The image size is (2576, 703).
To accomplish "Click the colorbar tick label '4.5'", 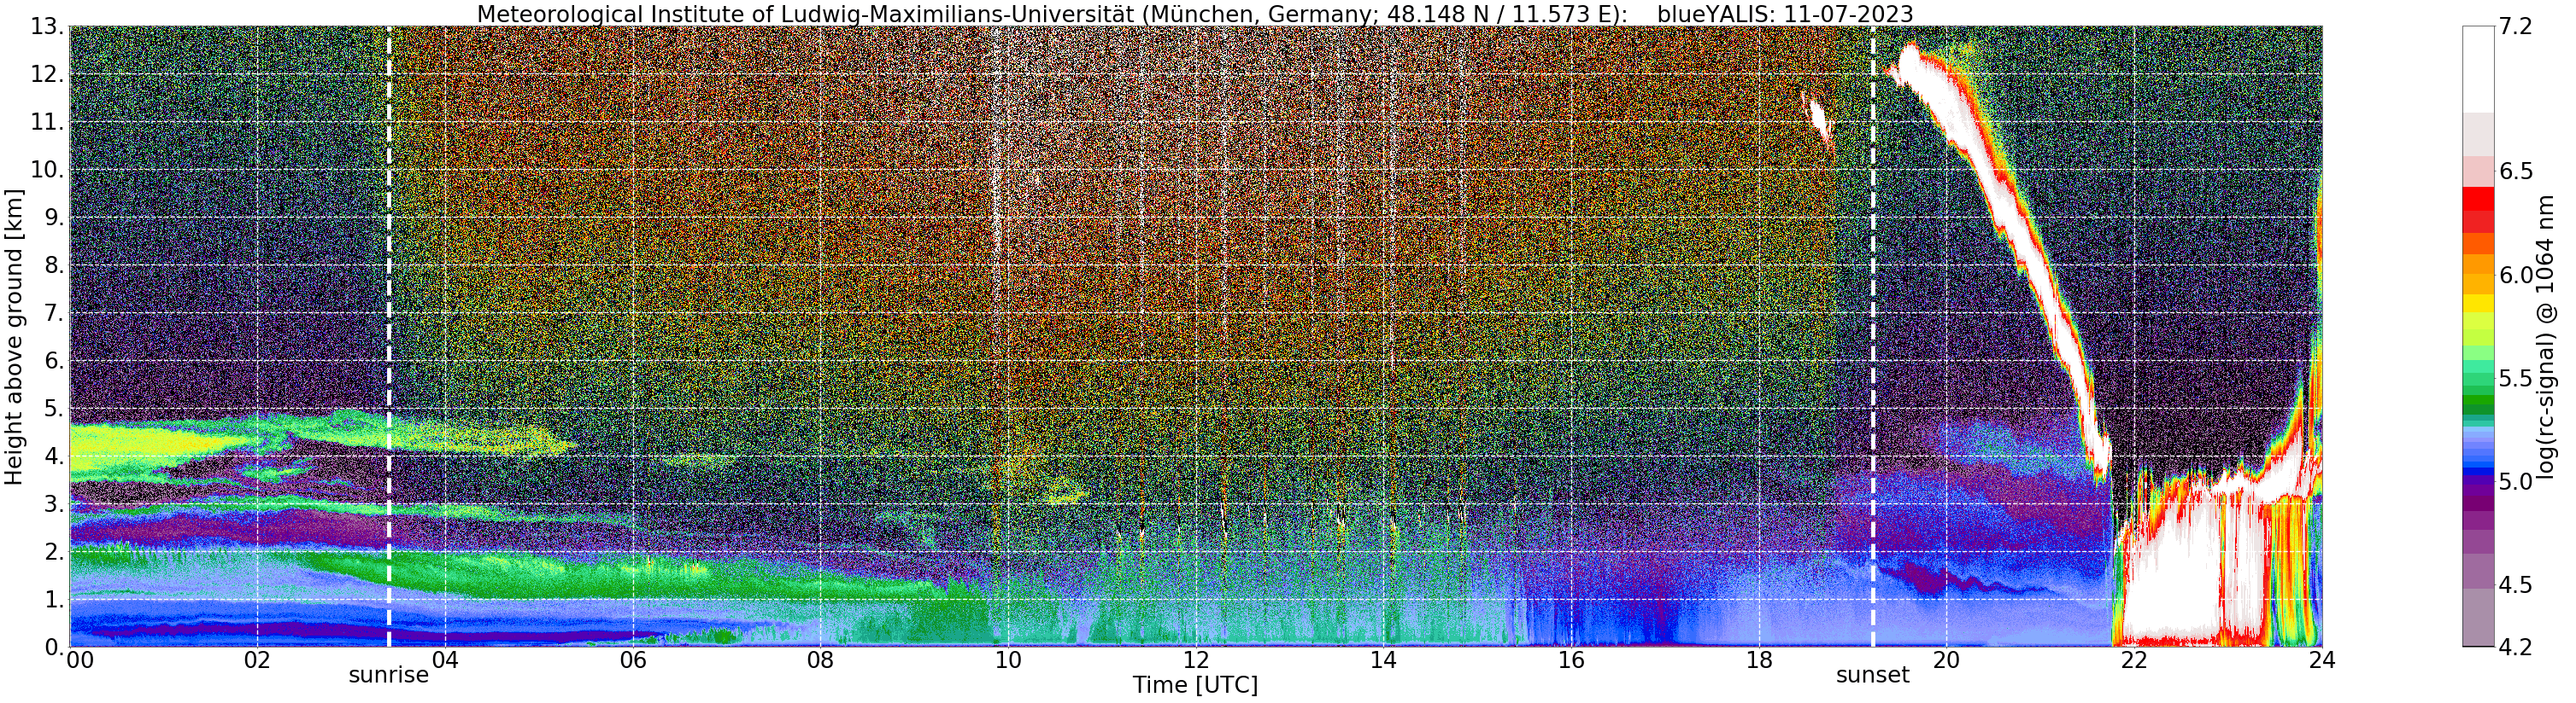I will (2515, 584).
